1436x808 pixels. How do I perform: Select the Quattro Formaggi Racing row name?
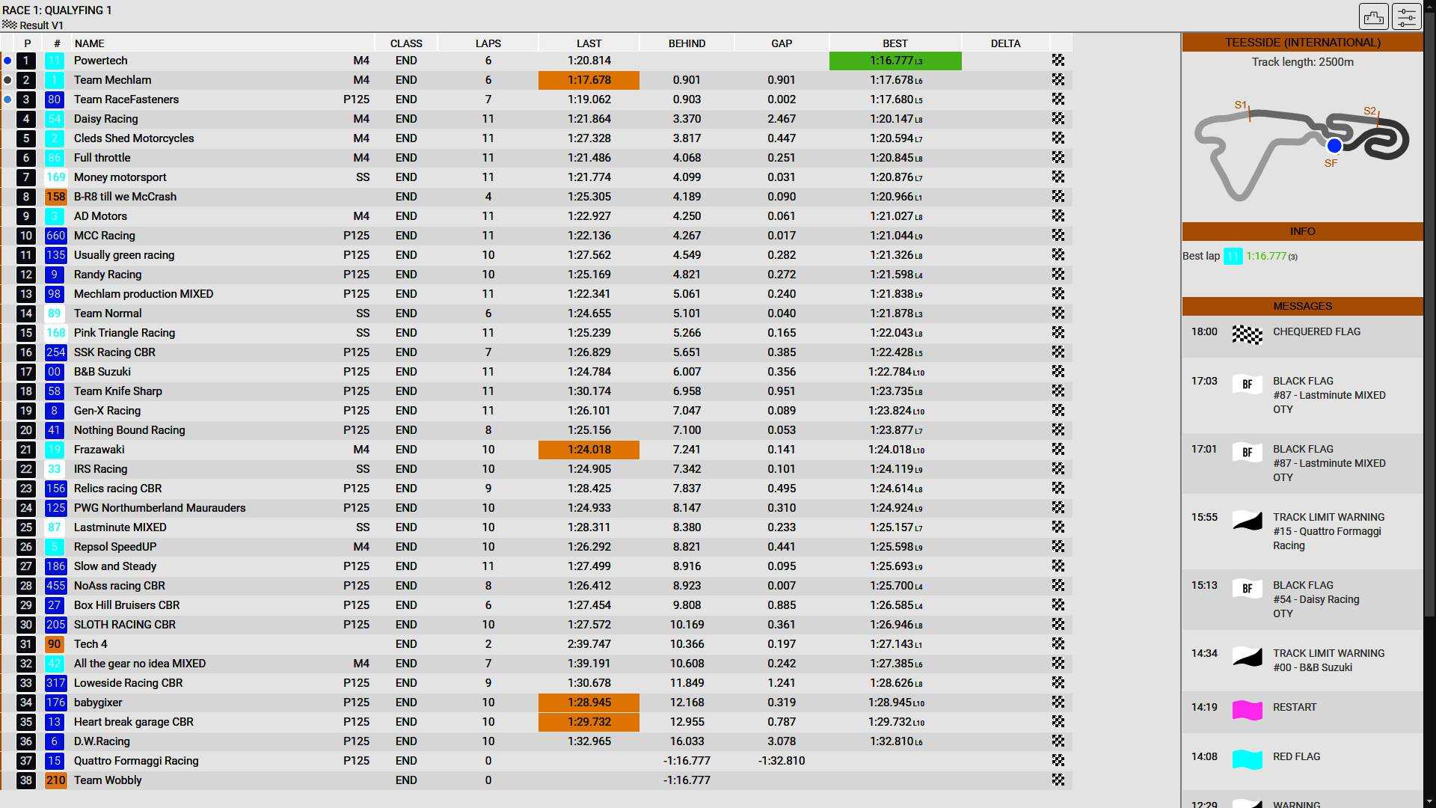click(136, 761)
